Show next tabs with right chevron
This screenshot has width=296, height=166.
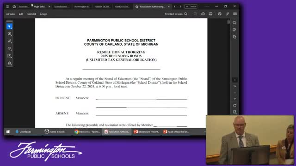[x=180, y=6]
